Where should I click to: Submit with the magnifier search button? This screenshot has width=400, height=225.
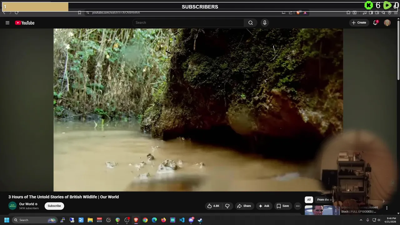(x=251, y=22)
